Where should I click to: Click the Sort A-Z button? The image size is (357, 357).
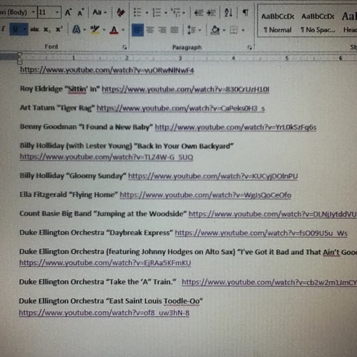pos(228,12)
